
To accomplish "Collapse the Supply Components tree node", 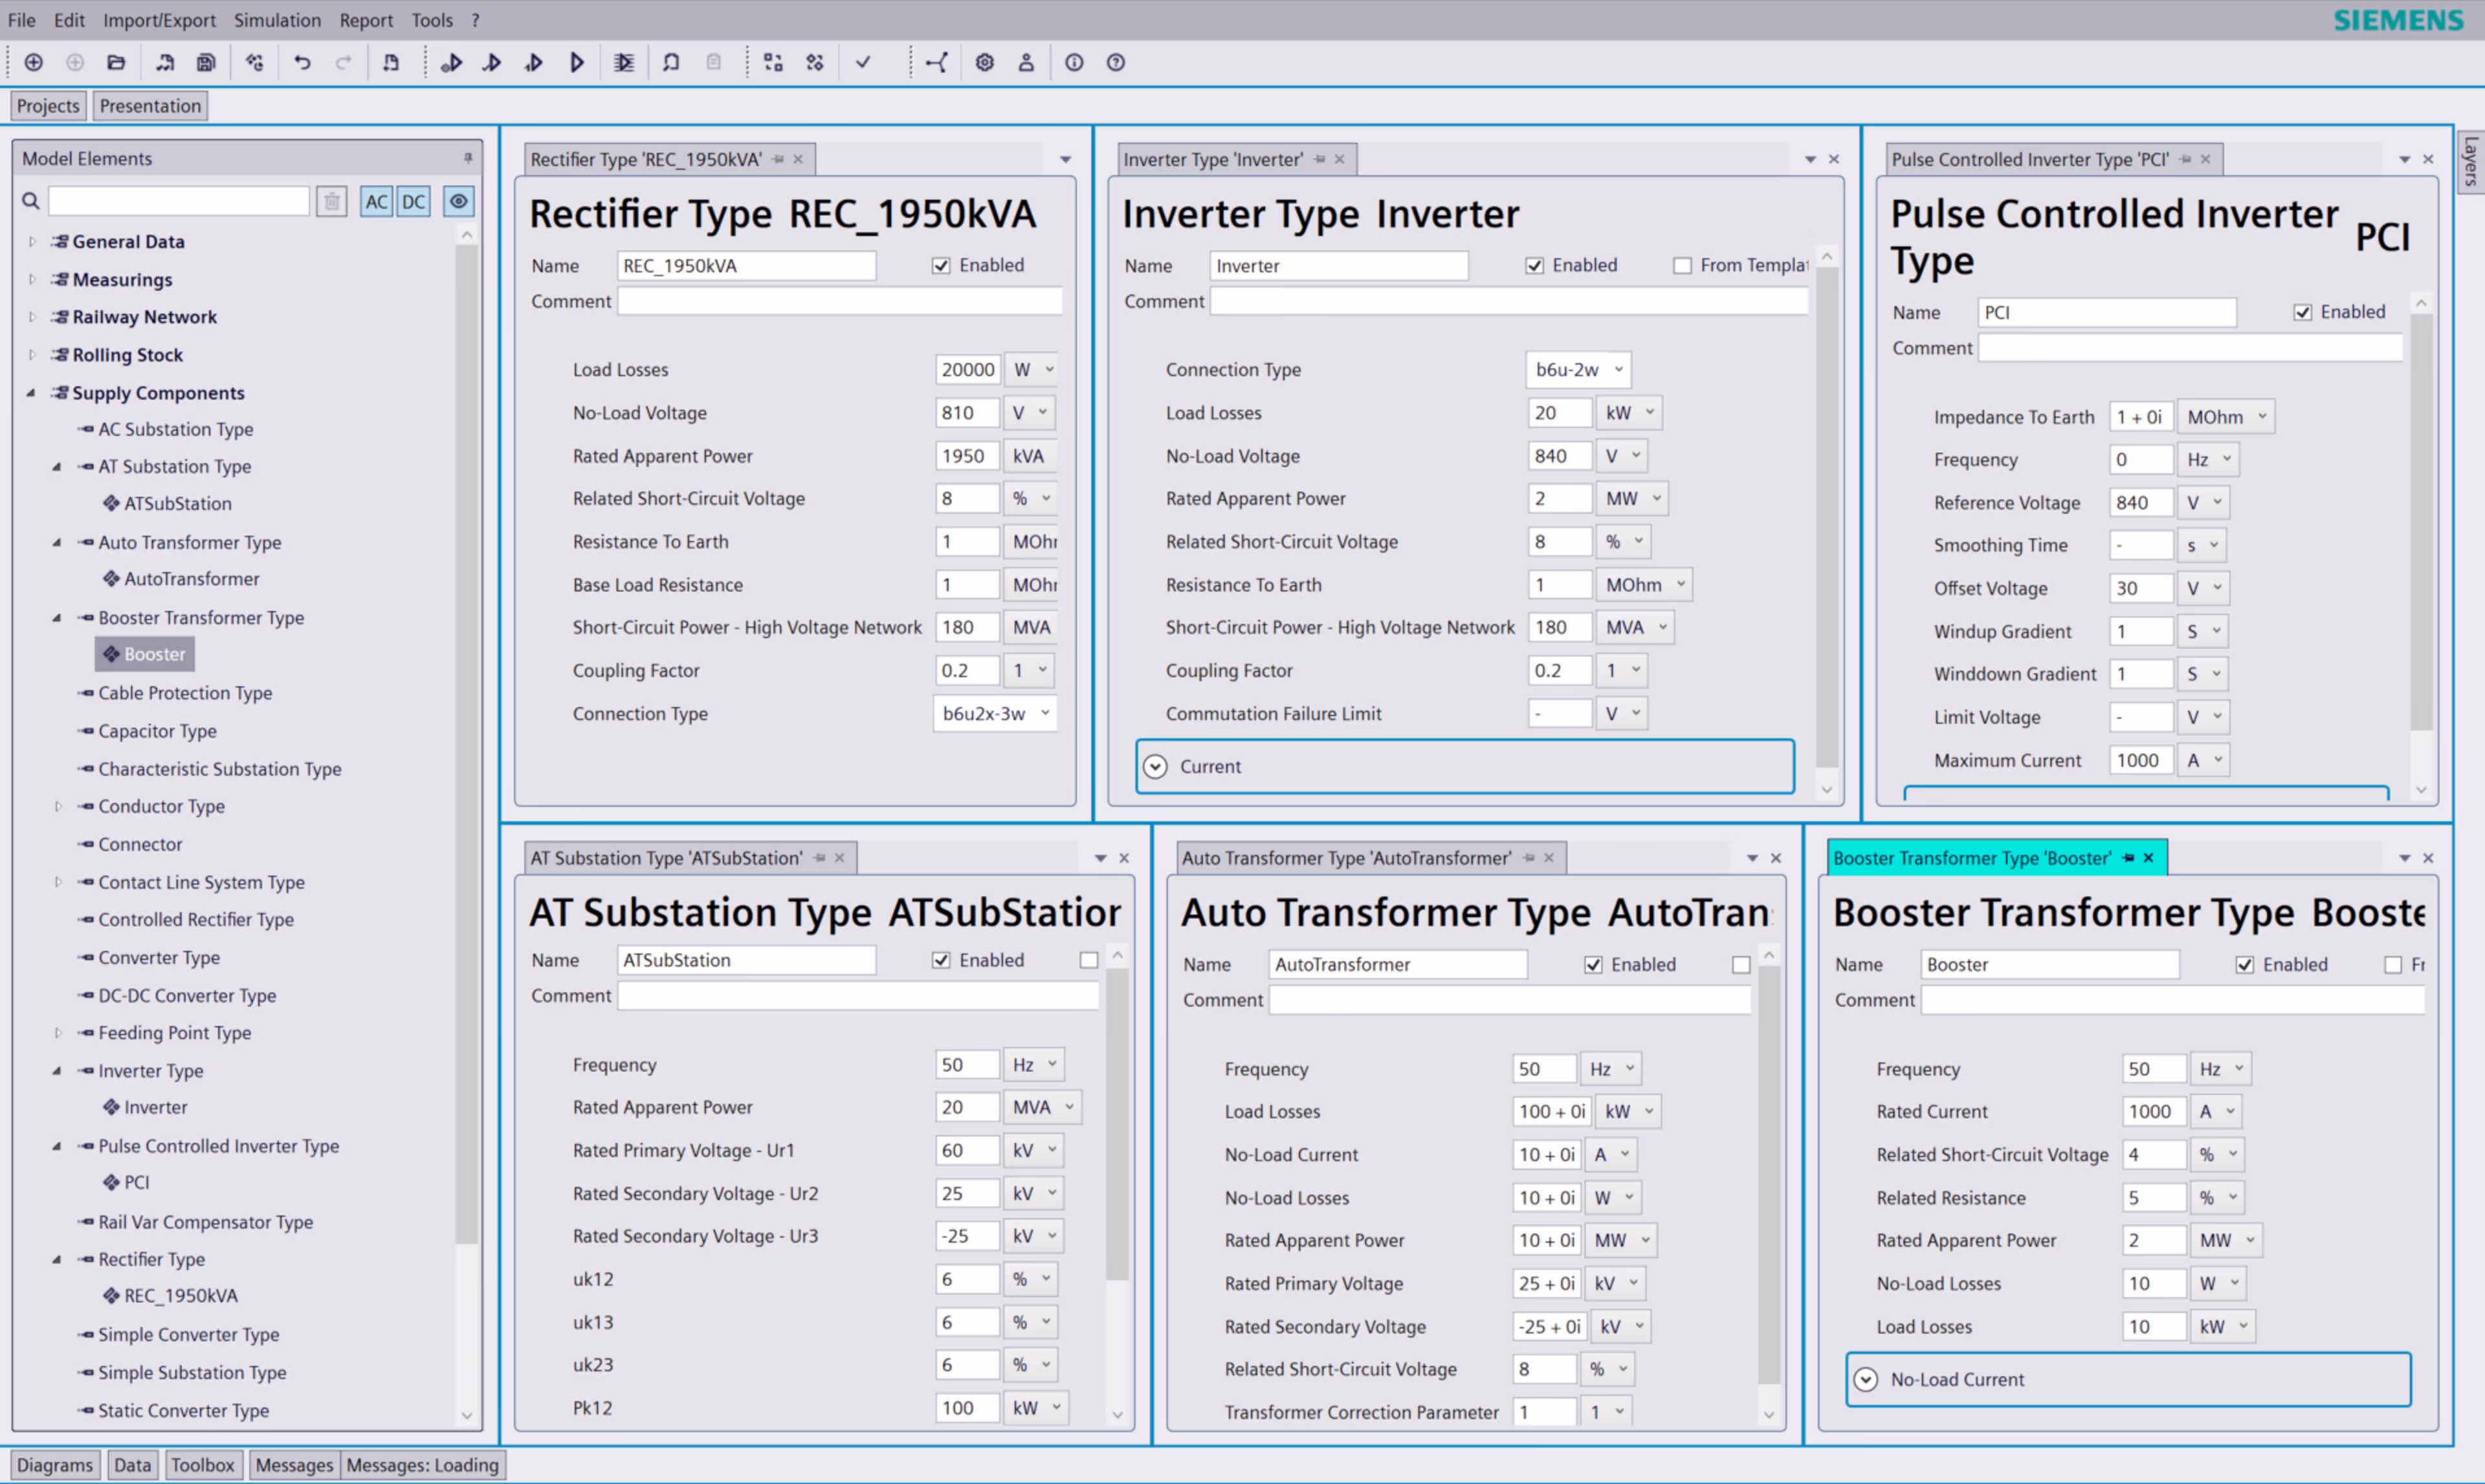I will (x=31, y=393).
